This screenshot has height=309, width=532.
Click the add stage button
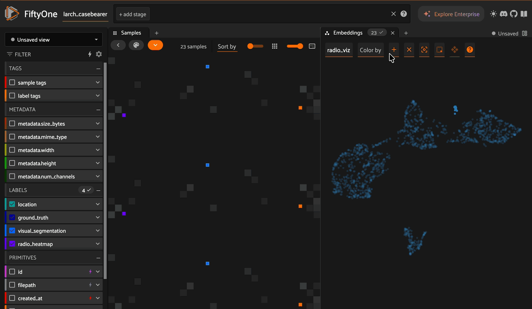pyautogui.click(x=133, y=14)
